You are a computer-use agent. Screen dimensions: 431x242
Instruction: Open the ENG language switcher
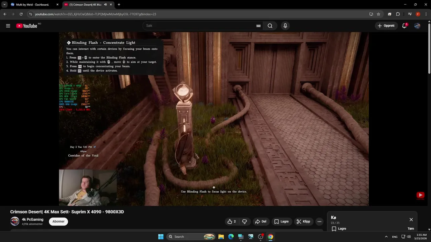(x=395, y=237)
